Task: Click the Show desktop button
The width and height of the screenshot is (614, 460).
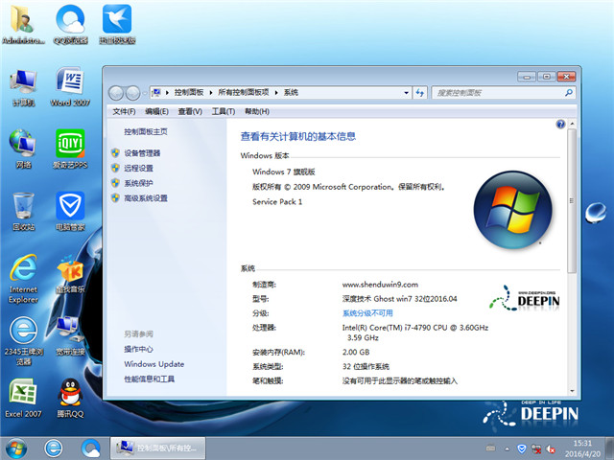Action: tap(610, 448)
